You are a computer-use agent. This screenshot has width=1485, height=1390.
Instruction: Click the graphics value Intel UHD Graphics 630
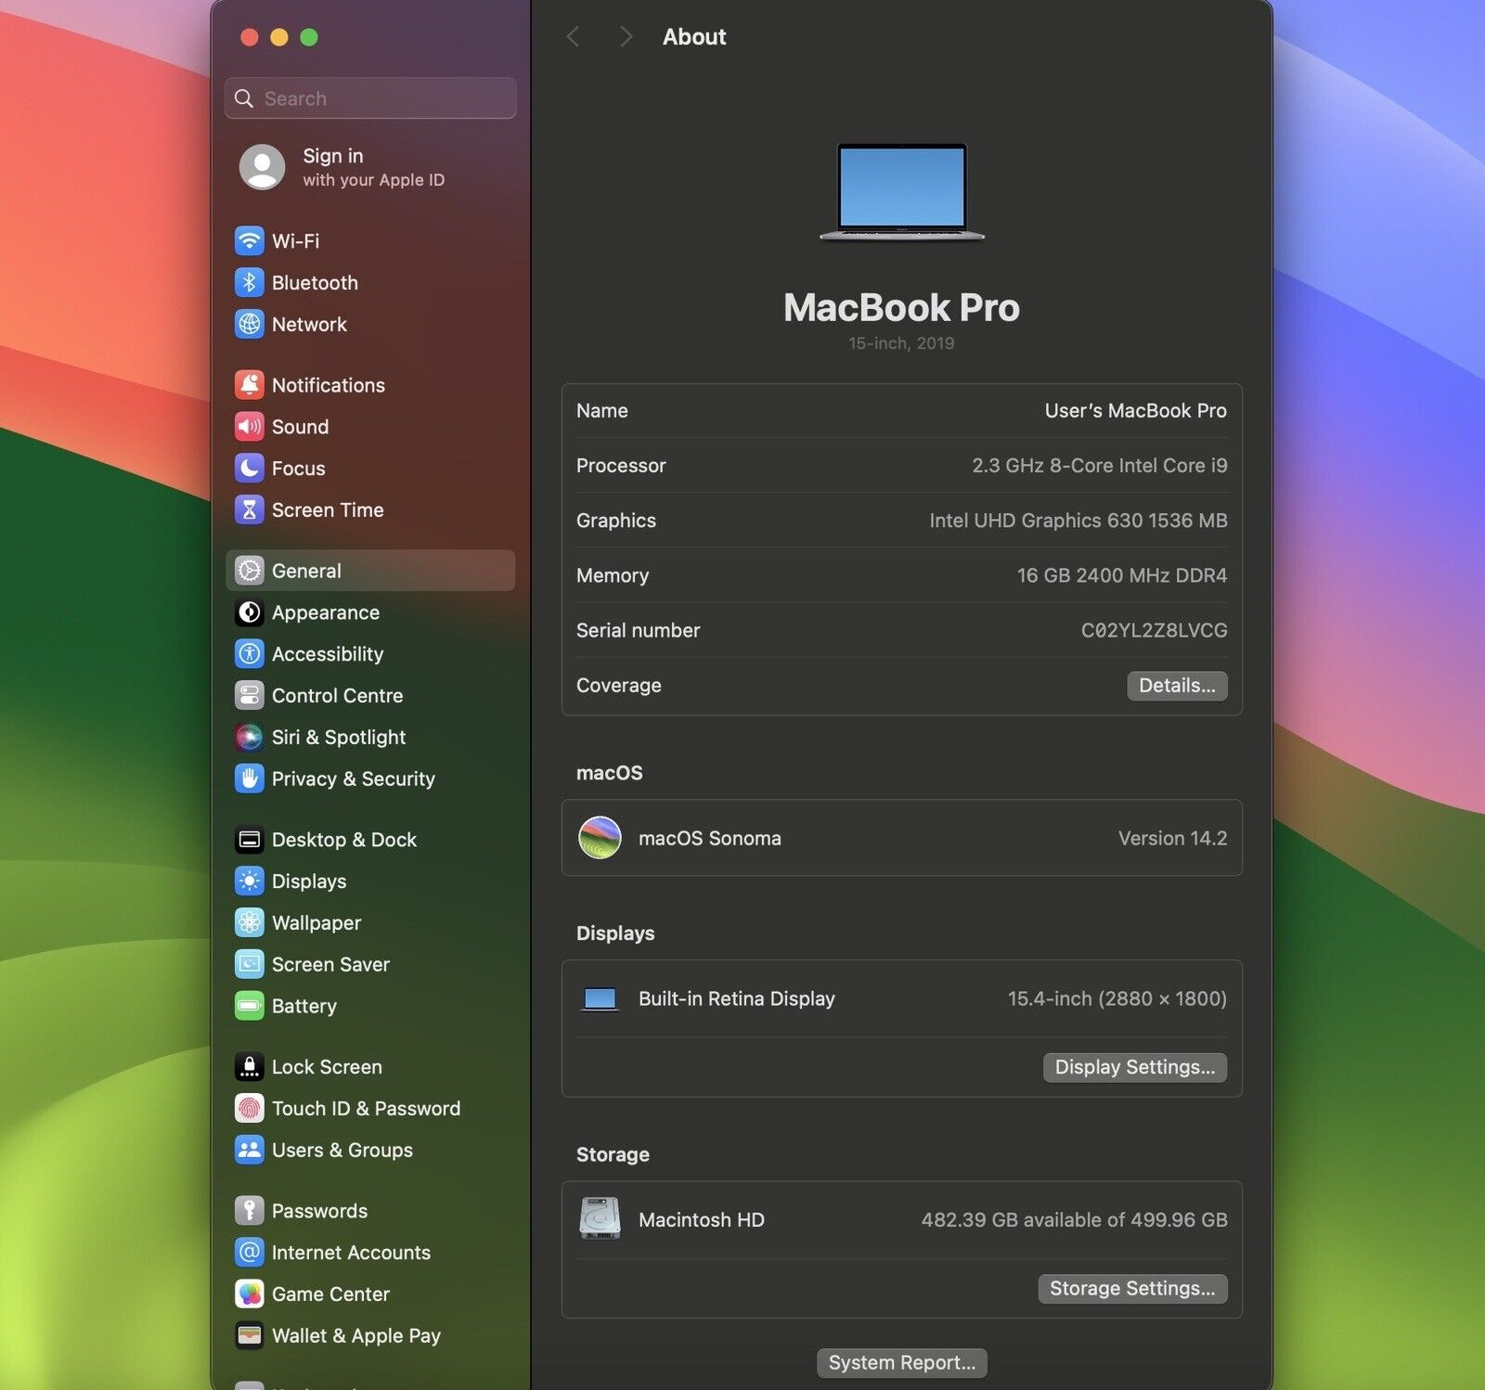1078,521
